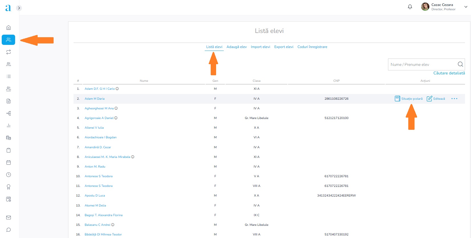Open the Cazac Cezara user dropdown

tap(466, 7)
